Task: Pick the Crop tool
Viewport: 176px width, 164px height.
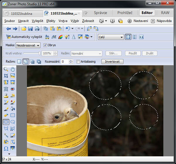Action: tap(6, 76)
